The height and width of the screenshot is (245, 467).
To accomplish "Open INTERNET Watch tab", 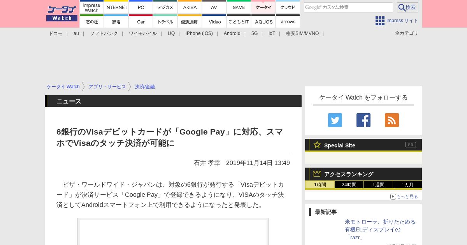I will click(x=116, y=7).
